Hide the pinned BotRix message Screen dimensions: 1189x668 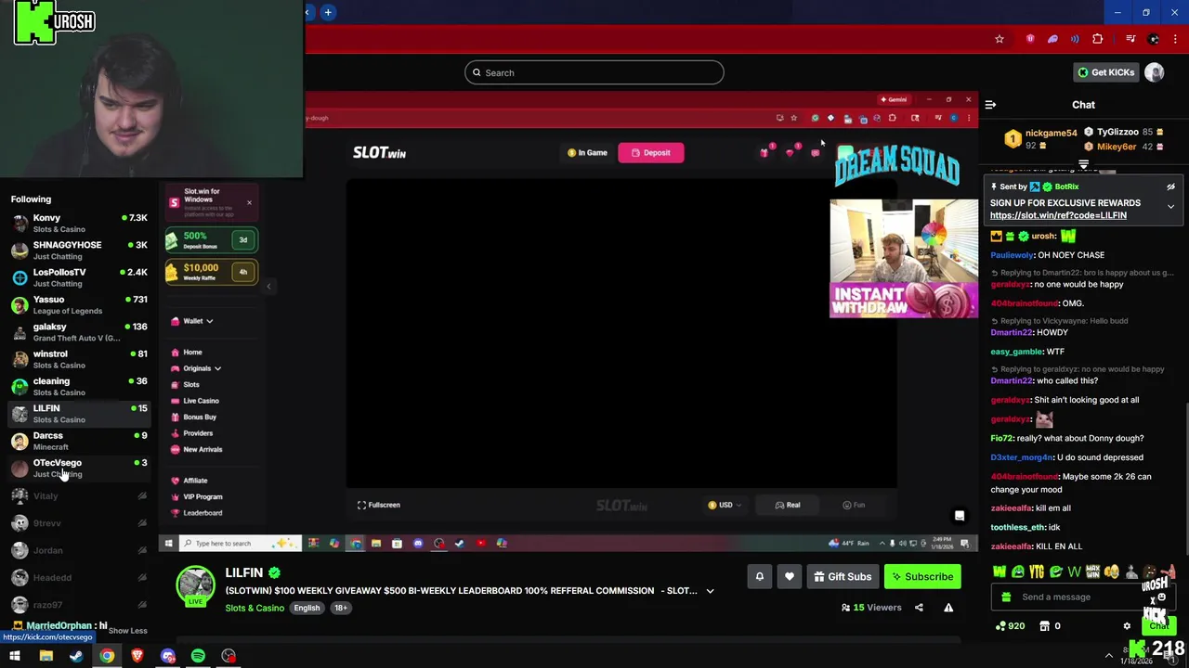point(1170,186)
